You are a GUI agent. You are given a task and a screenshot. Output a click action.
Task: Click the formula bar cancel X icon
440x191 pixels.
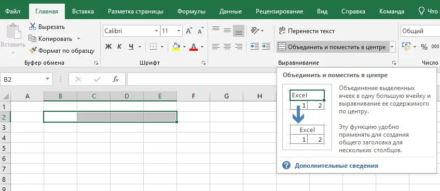78,80
